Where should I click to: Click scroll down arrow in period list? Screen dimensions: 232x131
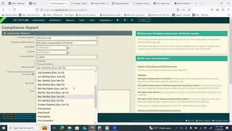click(x=96, y=123)
